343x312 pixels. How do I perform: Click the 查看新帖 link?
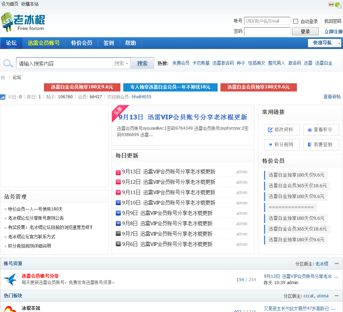[332, 97]
